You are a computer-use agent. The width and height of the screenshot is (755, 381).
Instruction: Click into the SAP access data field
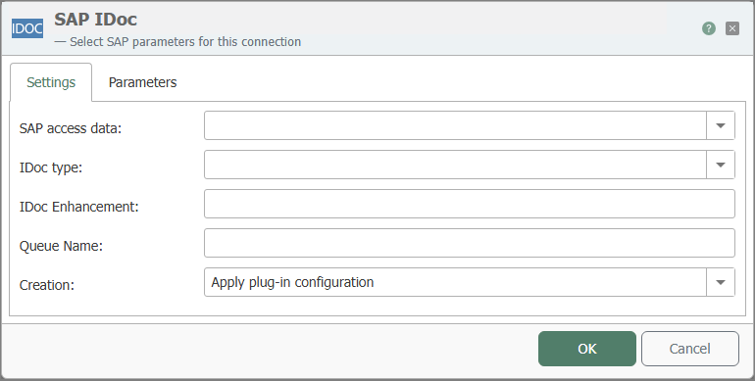click(x=455, y=125)
